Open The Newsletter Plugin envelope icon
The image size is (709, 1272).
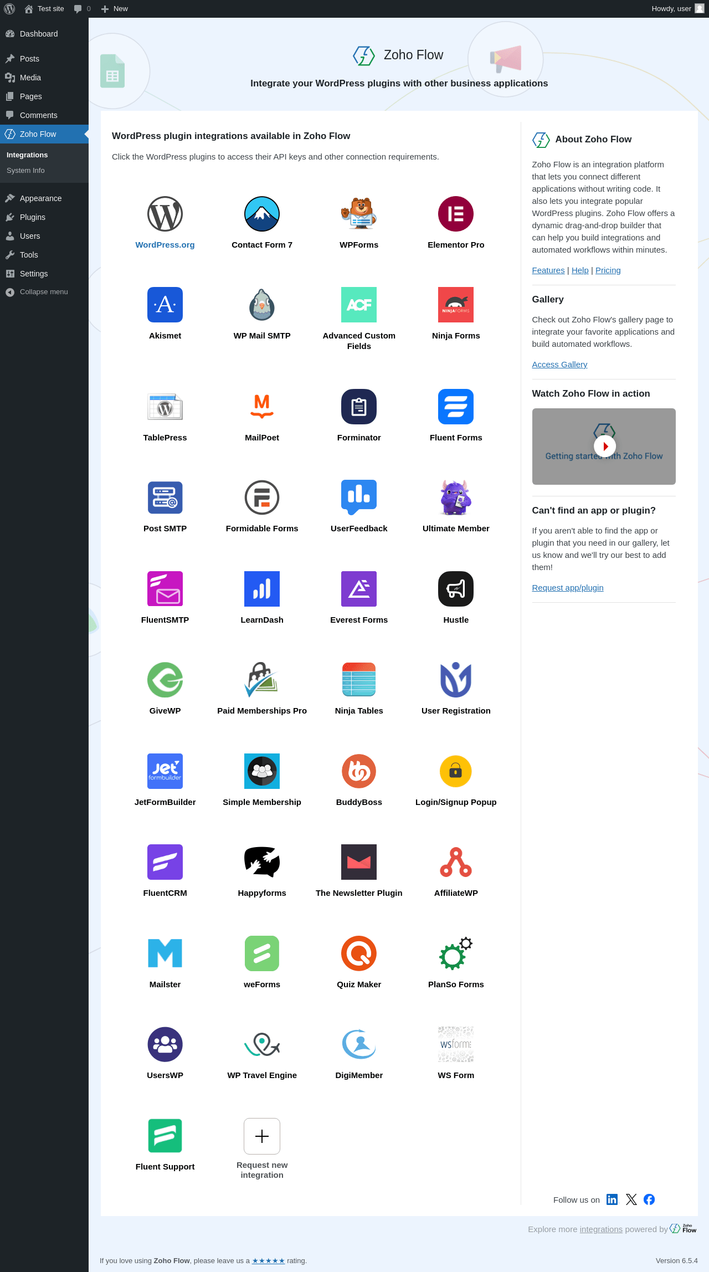359,862
